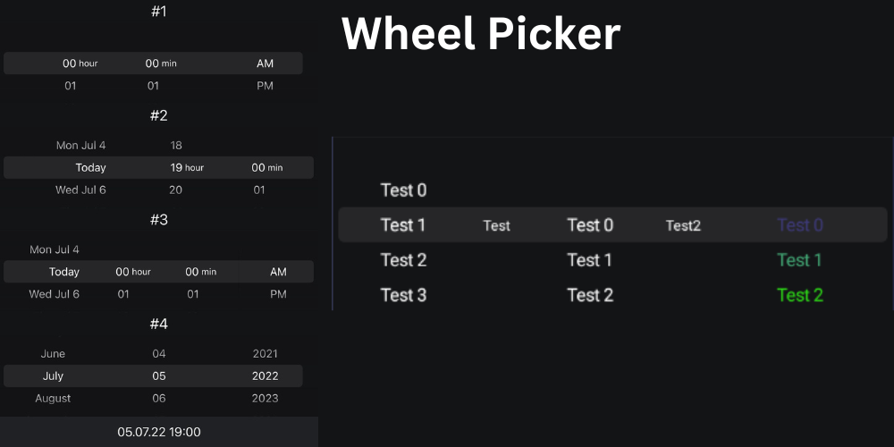
Task: Select August in month wheel
Action: click(53, 399)
